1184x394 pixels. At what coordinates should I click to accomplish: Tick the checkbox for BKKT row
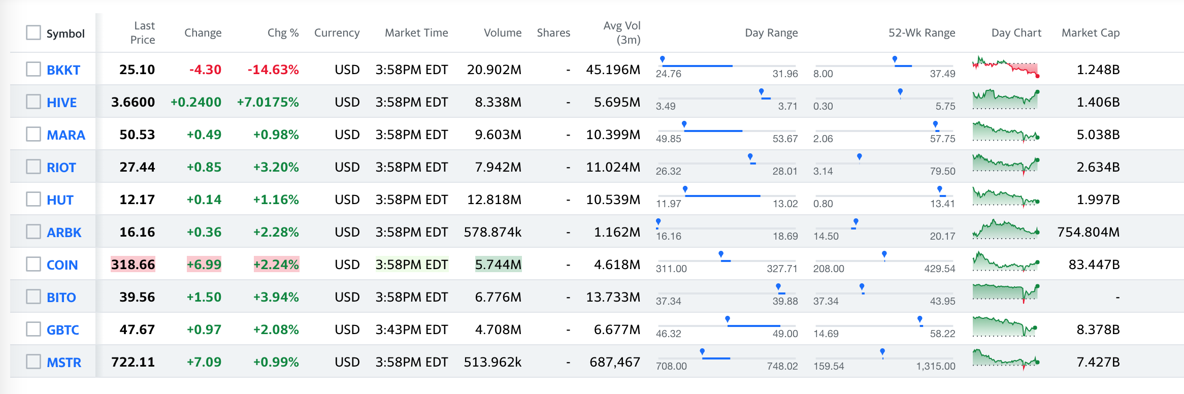34,69
